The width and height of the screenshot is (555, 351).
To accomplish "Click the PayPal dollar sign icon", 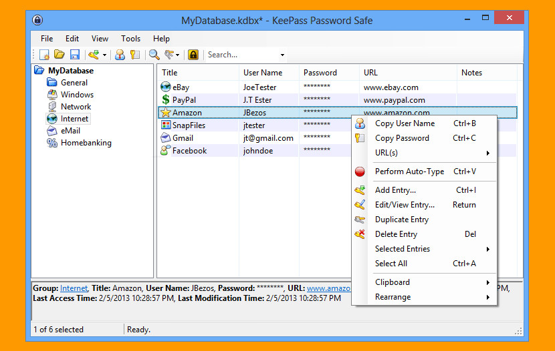I will 165,100.
